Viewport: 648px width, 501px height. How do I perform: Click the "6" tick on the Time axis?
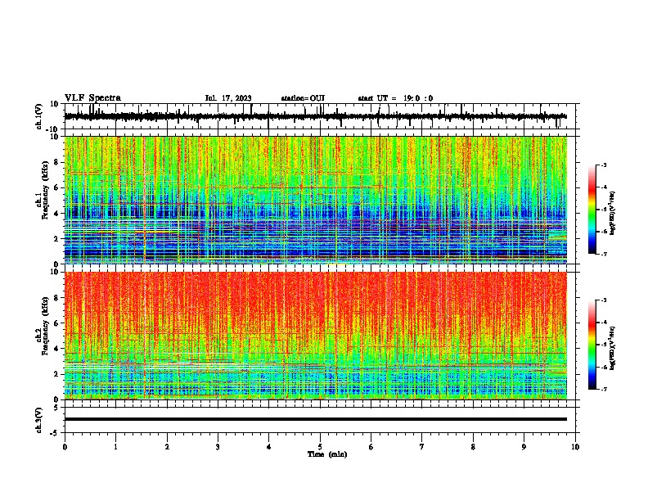click(371, 447)
